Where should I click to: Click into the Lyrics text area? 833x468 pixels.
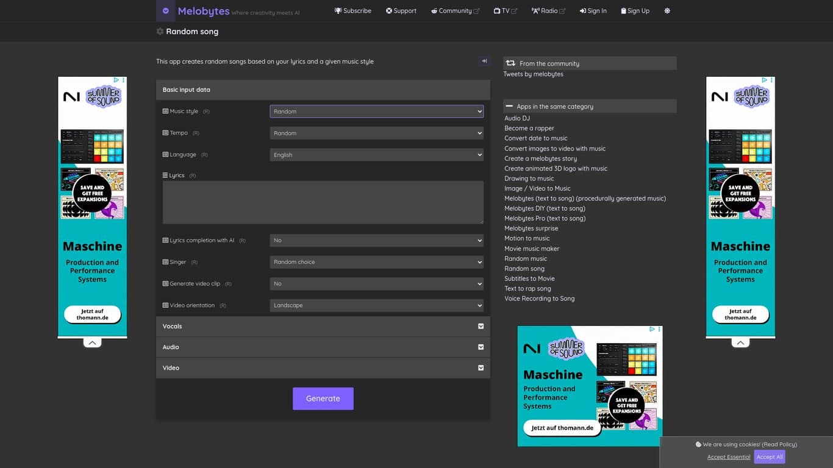tap(323, 202)
